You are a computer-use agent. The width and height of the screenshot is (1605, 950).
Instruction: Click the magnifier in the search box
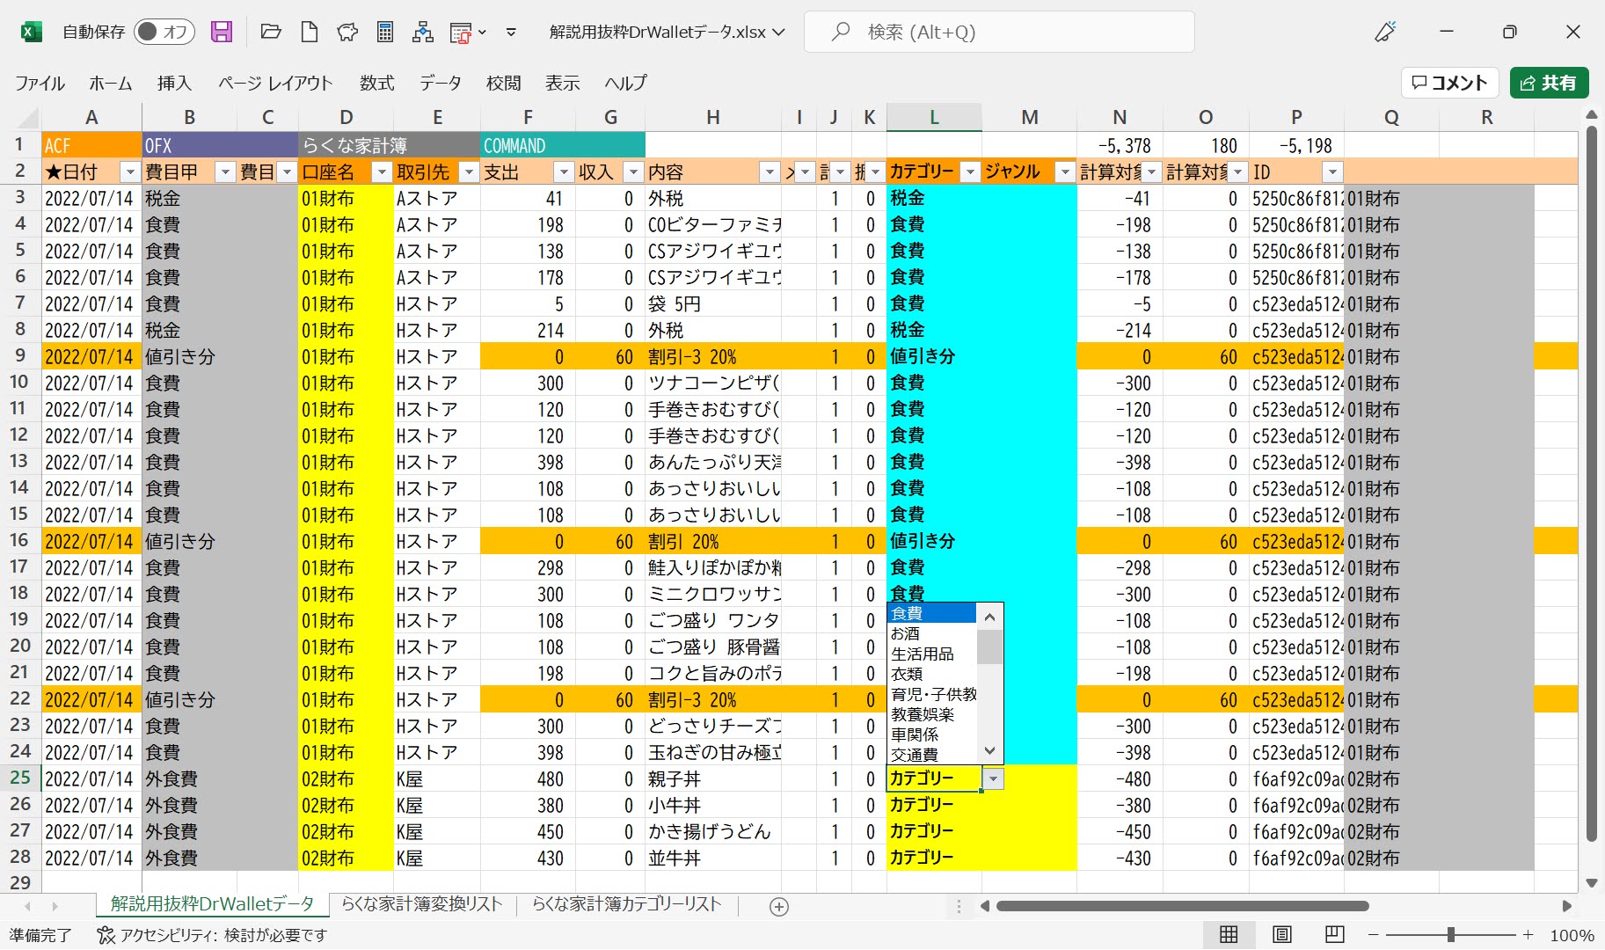(x=842, y=32)
